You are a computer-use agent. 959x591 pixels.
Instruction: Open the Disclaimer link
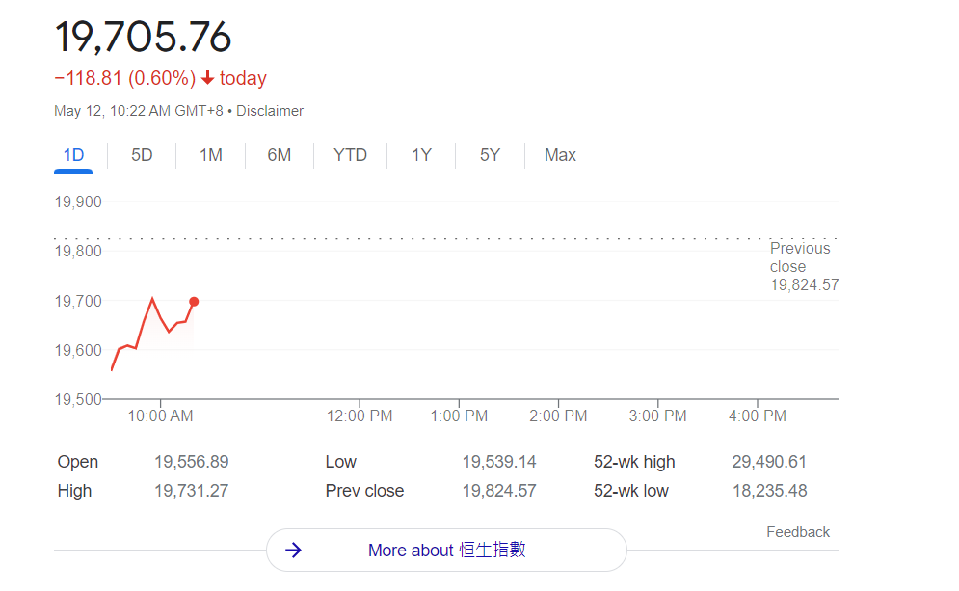(270, 111)
